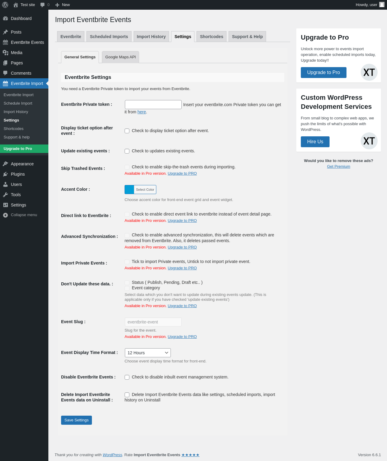The width and height of the screenshot is (387, 461).
Task: Check the update existing events box
Action: click(x=127, y=151)
